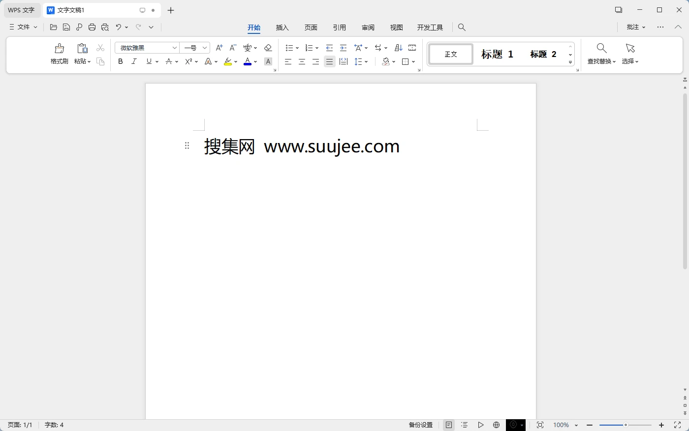Switch to the 页面 tab
Viewport: 689px width, 431px height.
311,28
